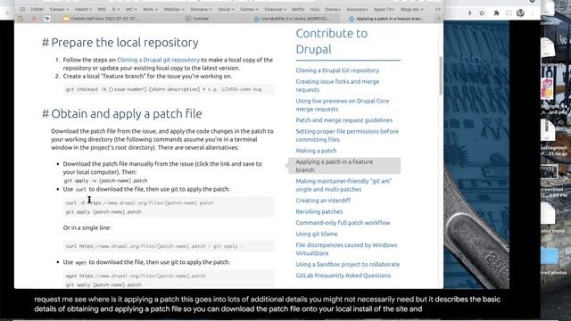Open the Disney+ bookmark

tap(333, 9)
